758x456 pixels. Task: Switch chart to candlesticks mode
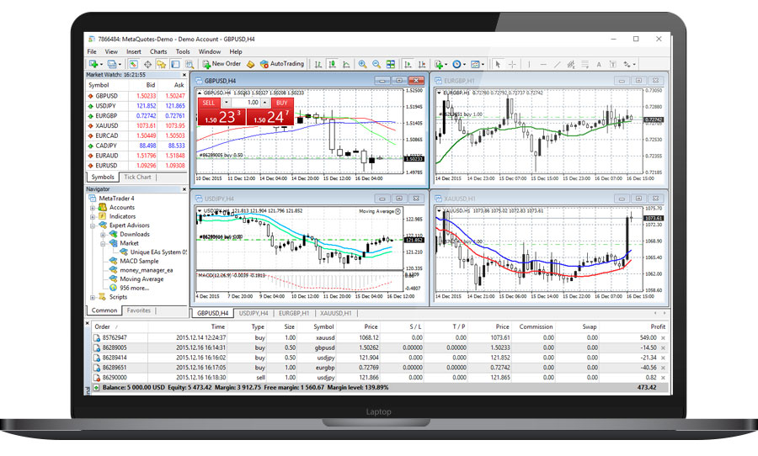[x=332, y=64]
